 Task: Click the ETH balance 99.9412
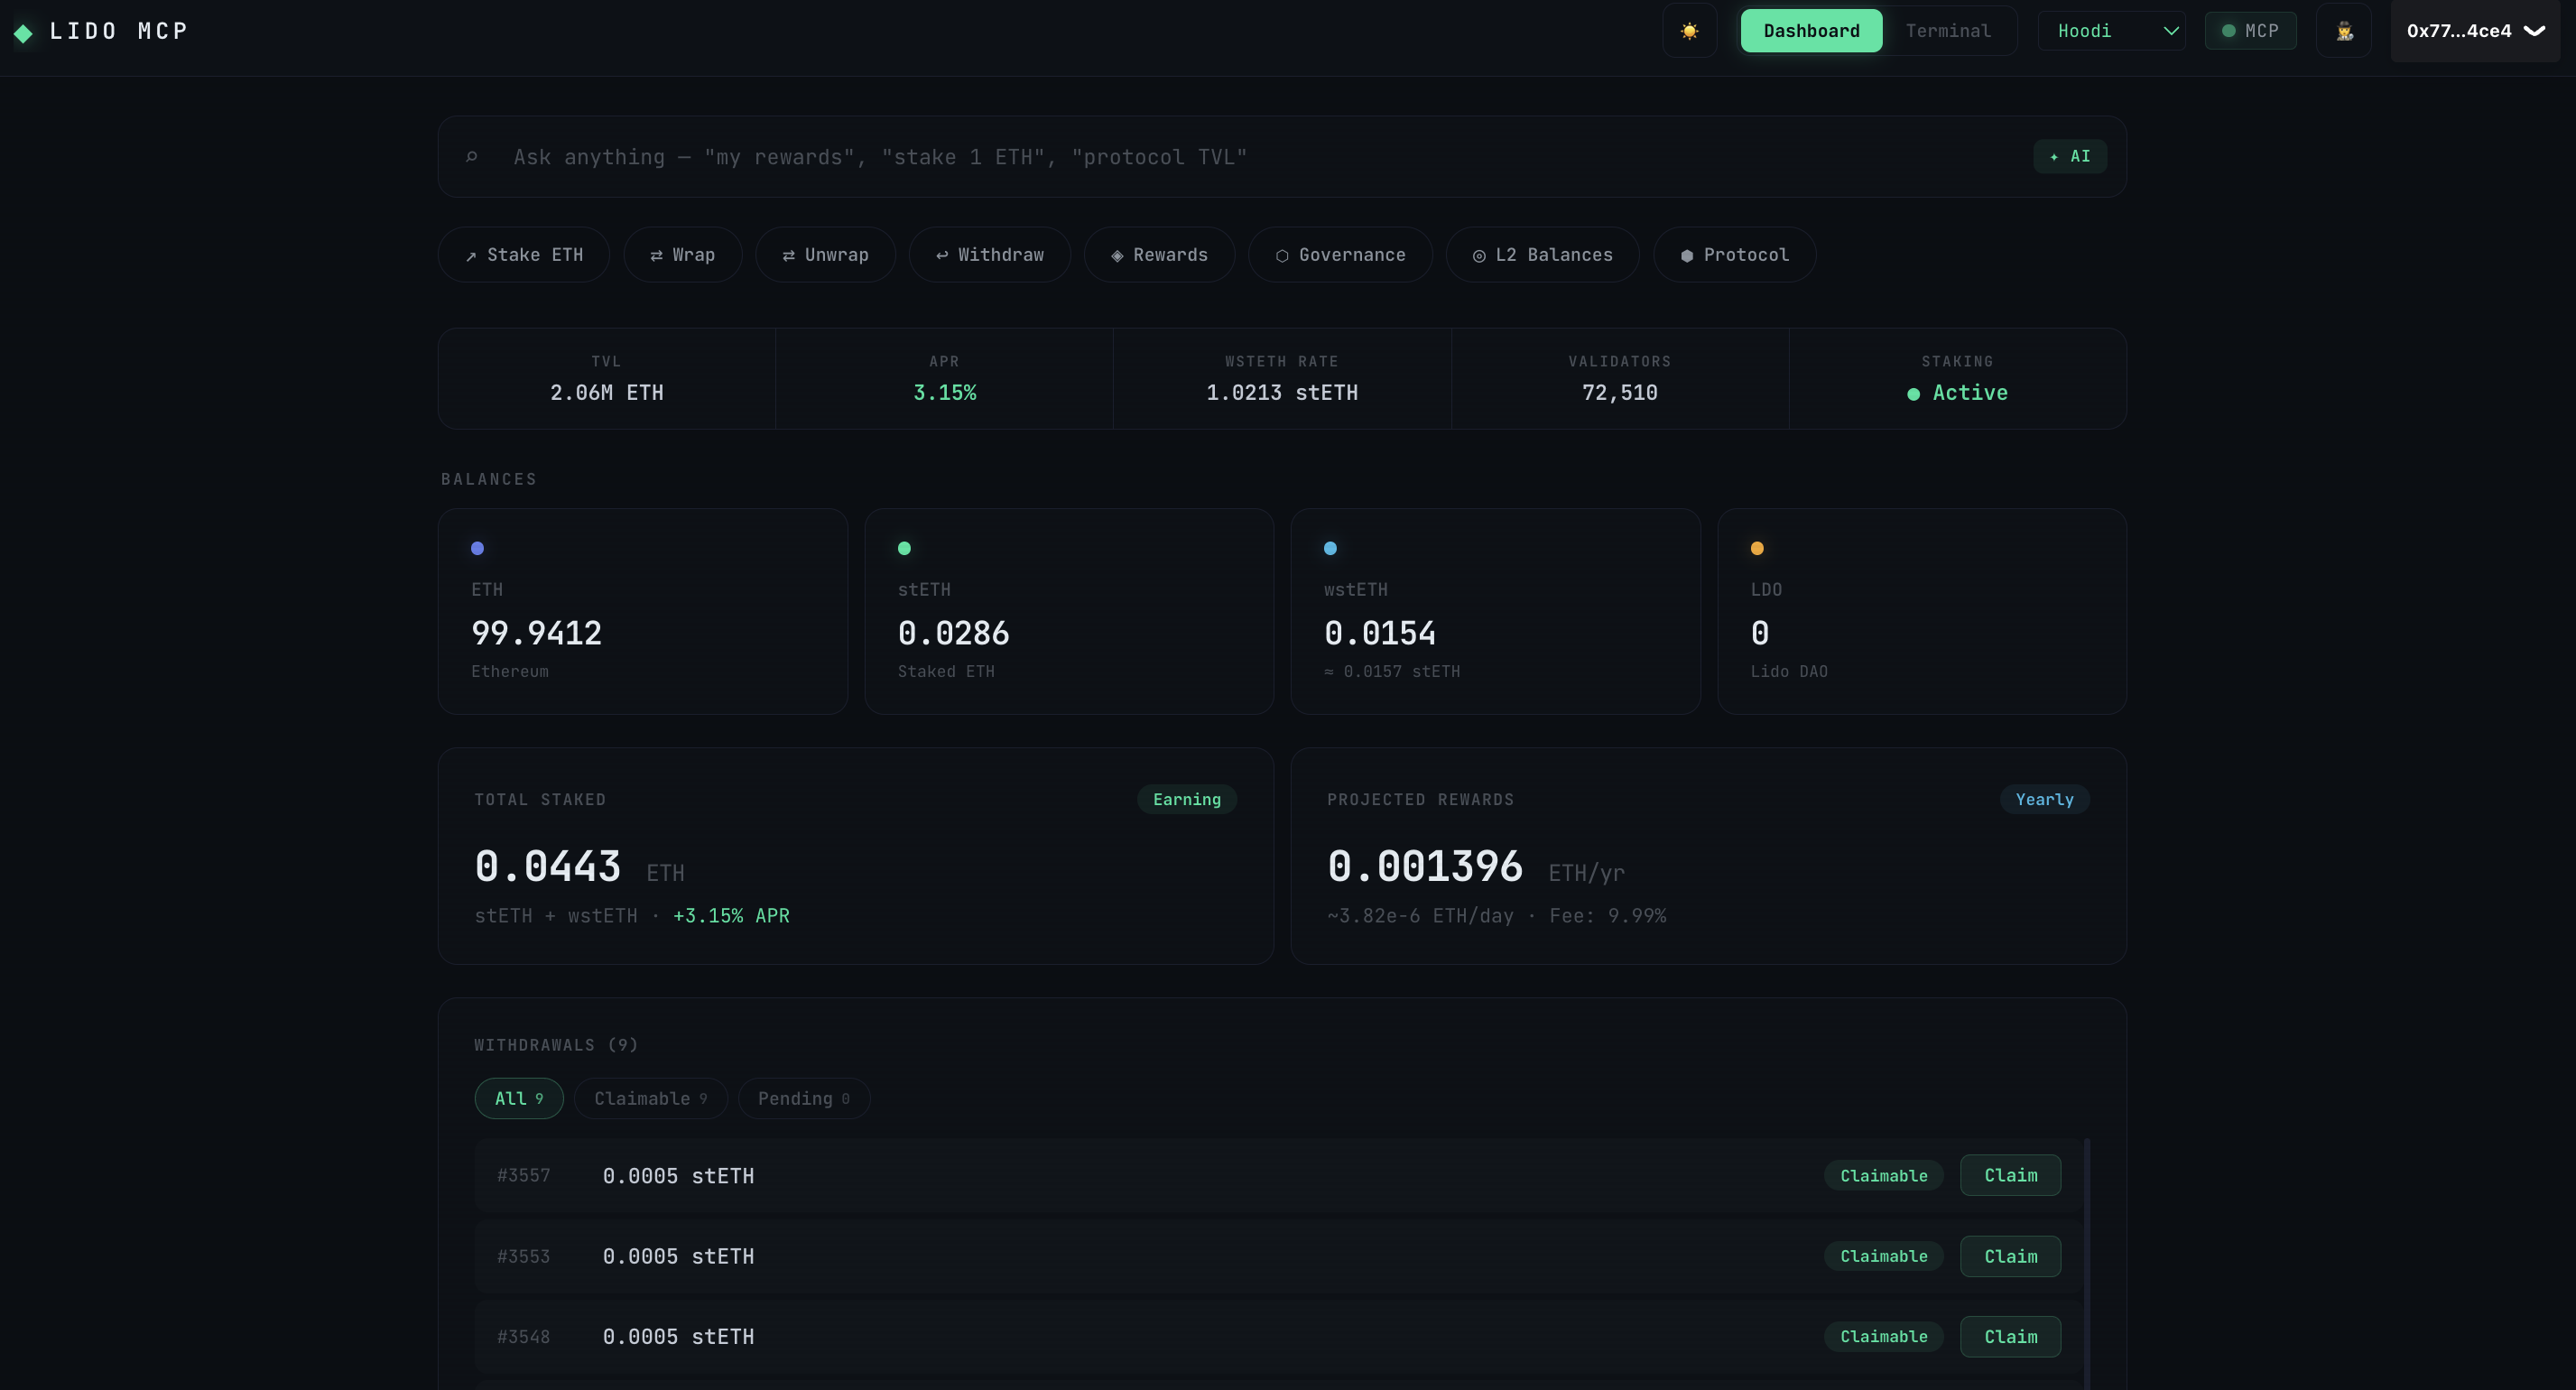click(536, 633)
